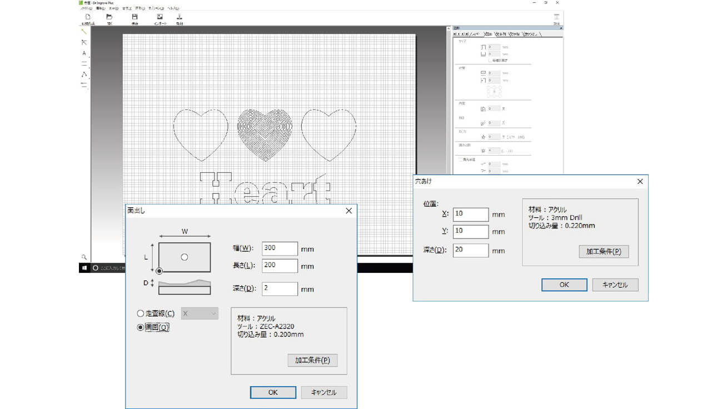
Task: Click the engrave output icon in toolbar
Action: 180,17
